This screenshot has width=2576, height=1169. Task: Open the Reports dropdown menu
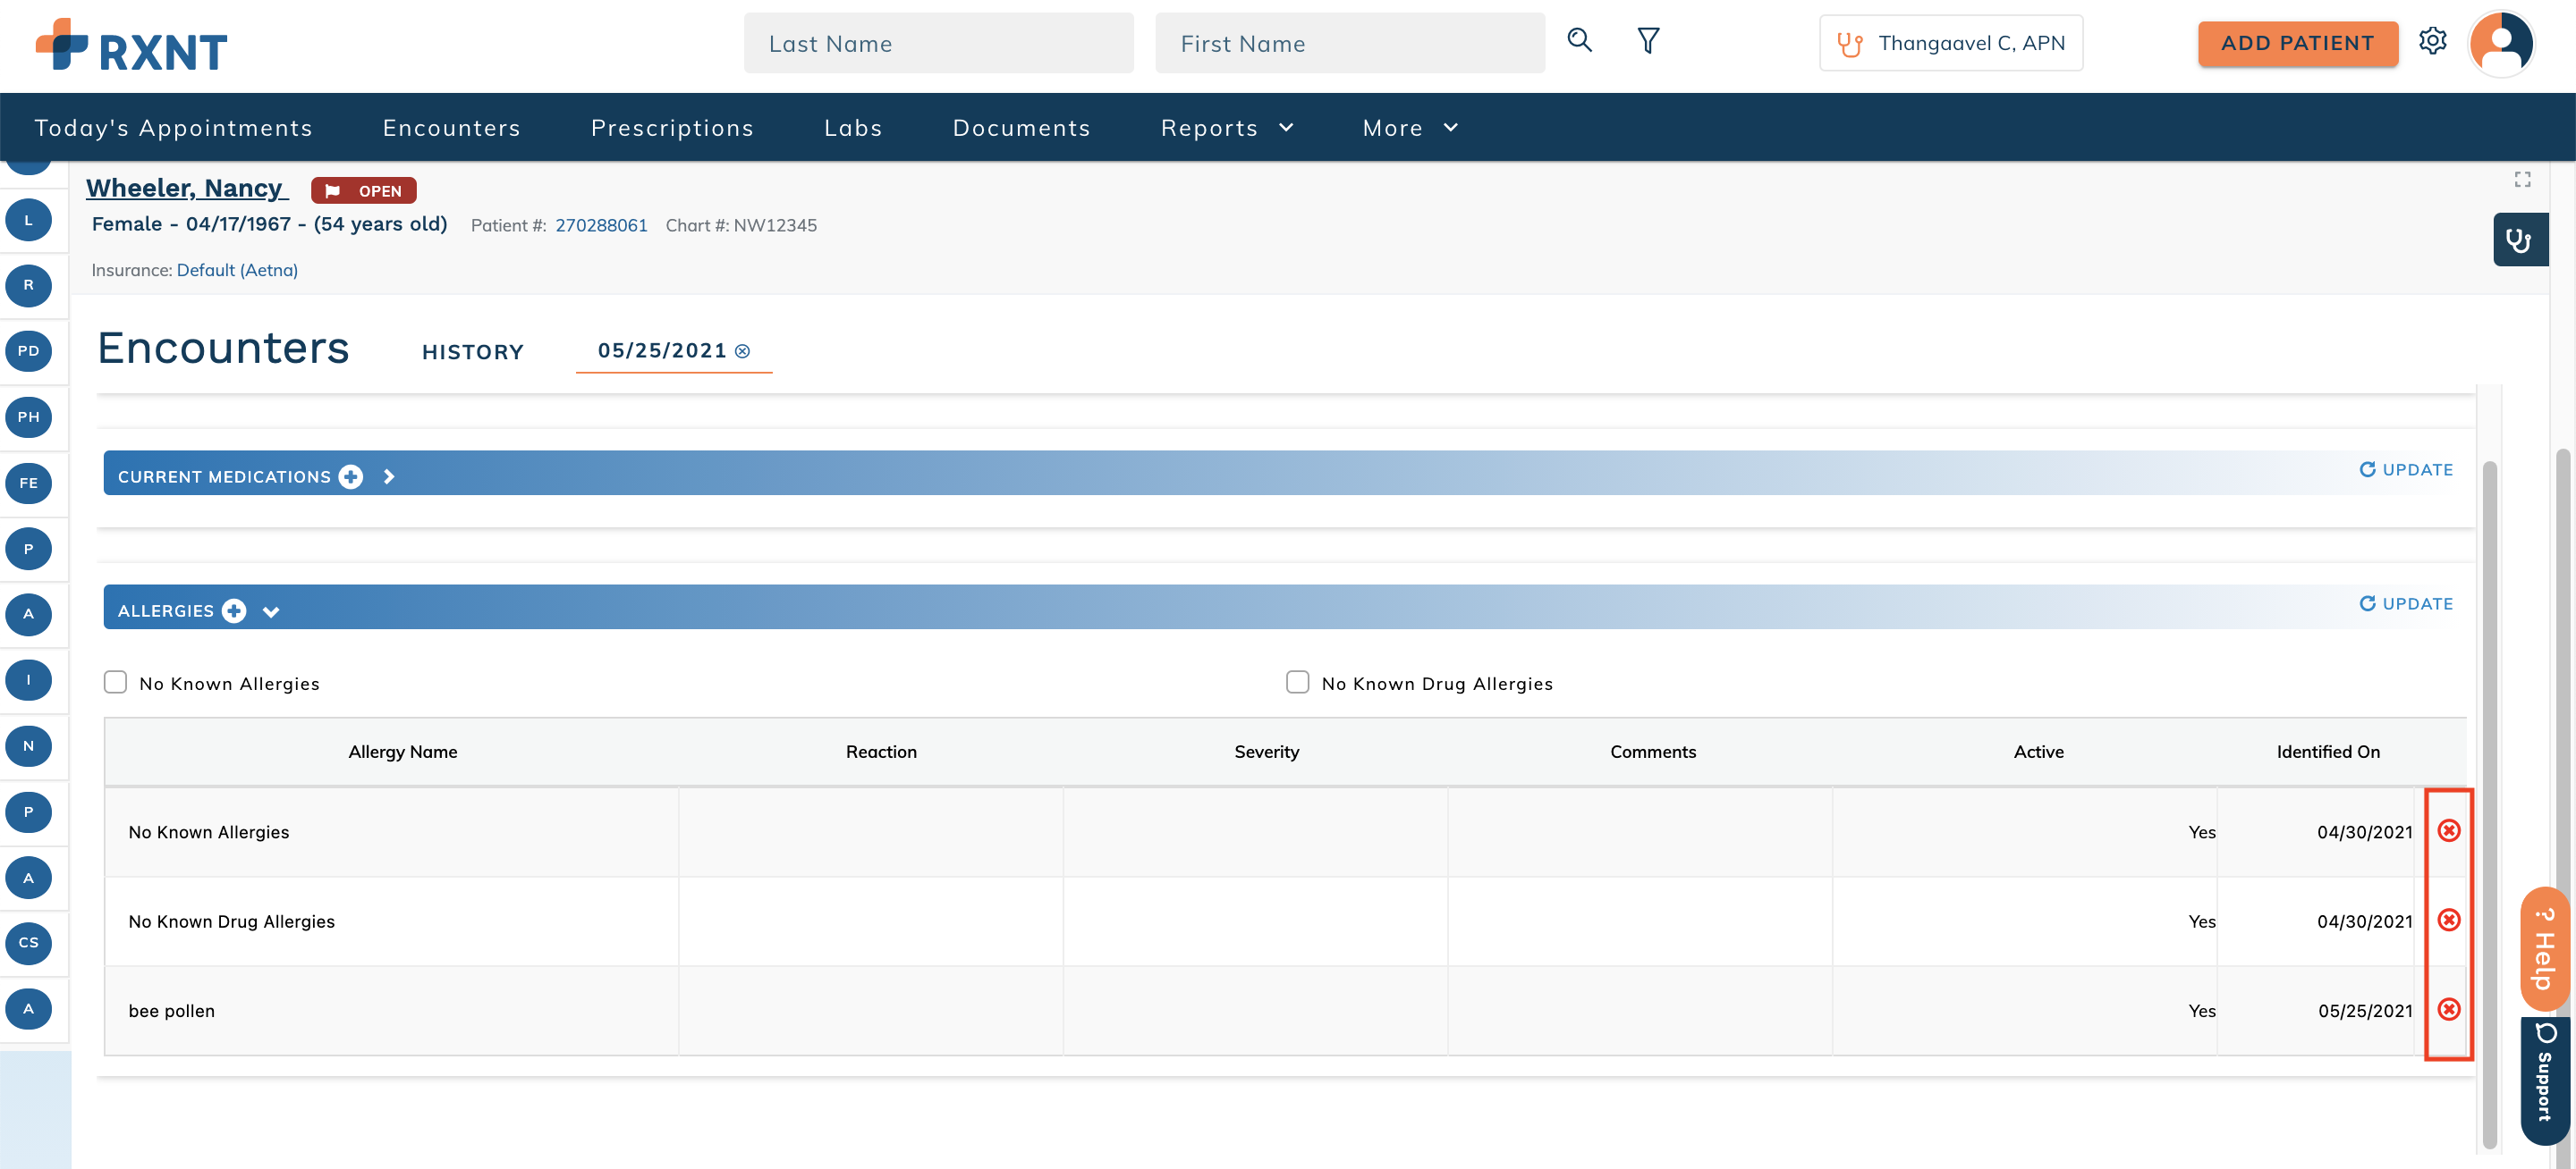point(1226,128)
